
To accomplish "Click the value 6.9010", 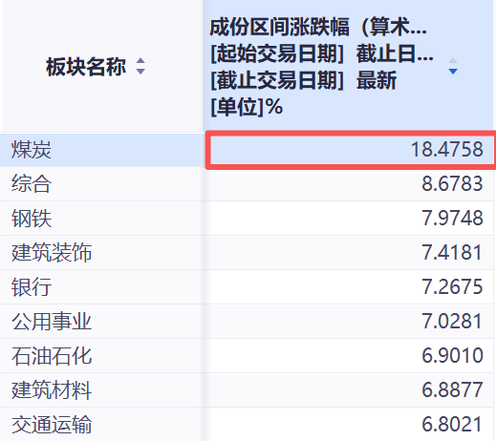I will pos(452,355).
